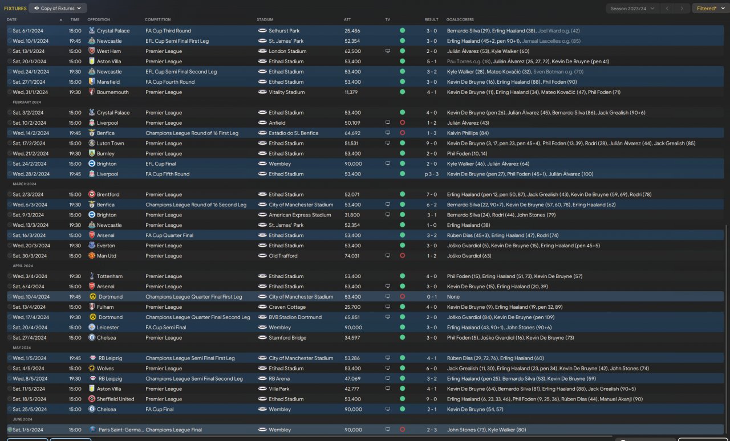Viewport: 730px width, 441px height.
Task: Click the stadium icon beside RB Arena
Action: (x=262, y=379)
